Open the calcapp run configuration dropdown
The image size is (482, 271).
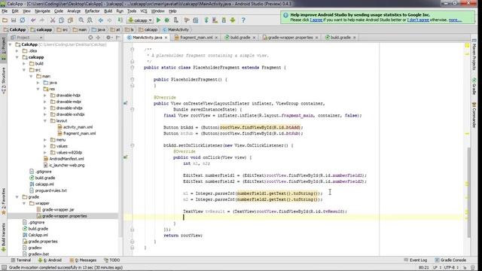click(140, 20)
